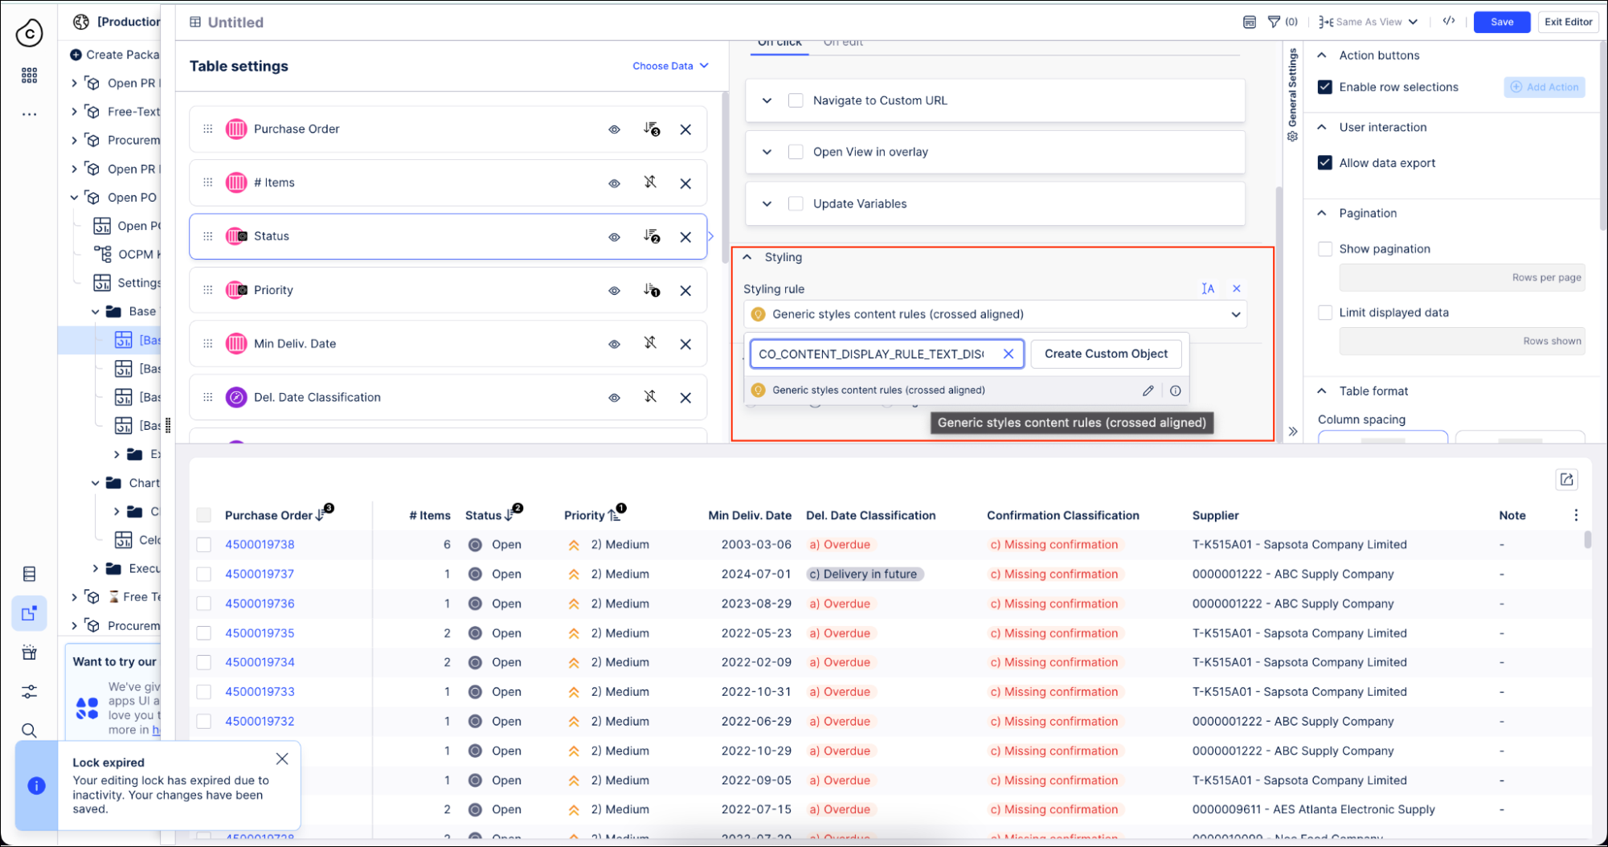Enable Show pagination checkbox
The image size is (1608, 847).
[1325, 249]
